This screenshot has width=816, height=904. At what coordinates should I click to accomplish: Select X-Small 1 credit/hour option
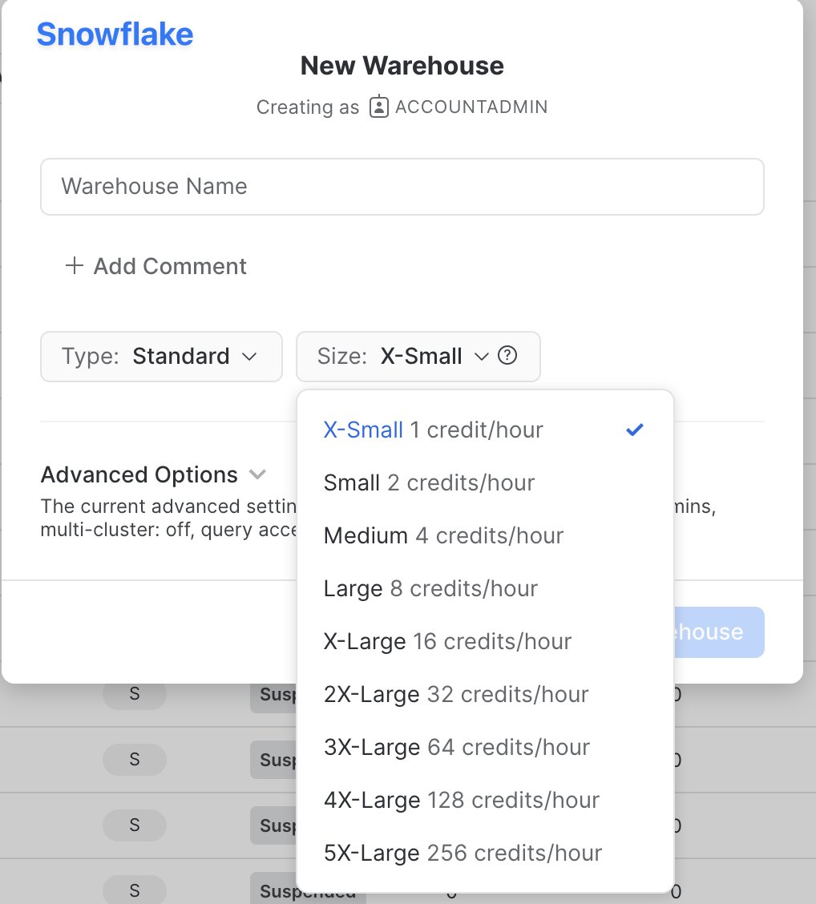(485, 430)
